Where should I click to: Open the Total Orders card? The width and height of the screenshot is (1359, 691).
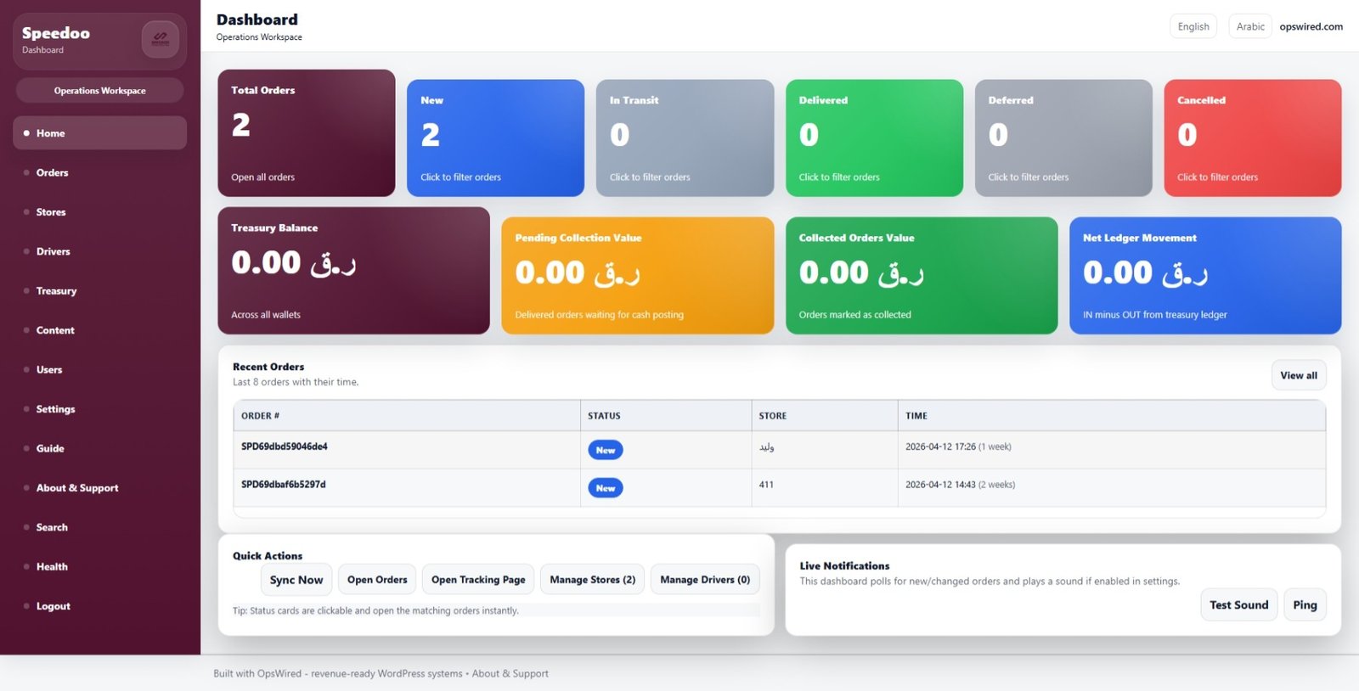pos(307,133)
